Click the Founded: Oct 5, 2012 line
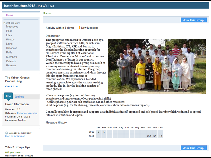 coord(17,117)
